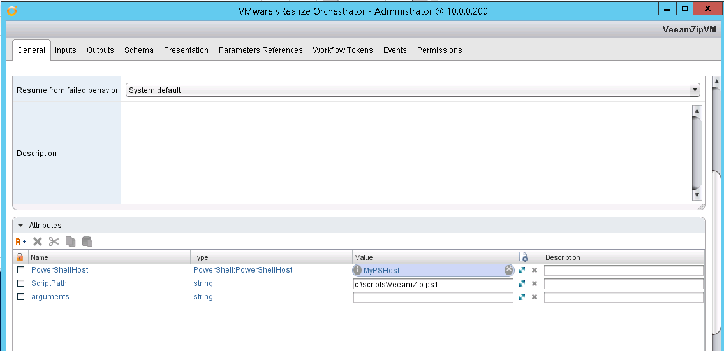Viewport: 724px width, 351px height.
Task: Maximize the Orchestrator window
Action: (x=684, y=9)
